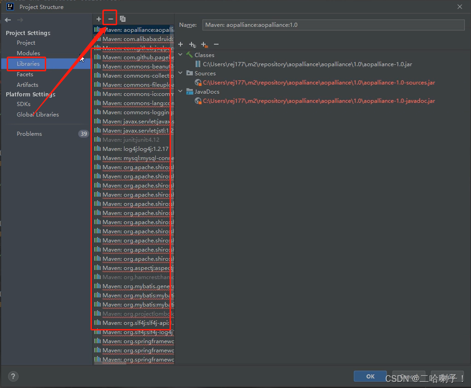This screenshot has height=388, width=471.
Task: Select Maven: org.slf4j:slf4j-api library
Action: pyautogui.click(x=134, y=323)
